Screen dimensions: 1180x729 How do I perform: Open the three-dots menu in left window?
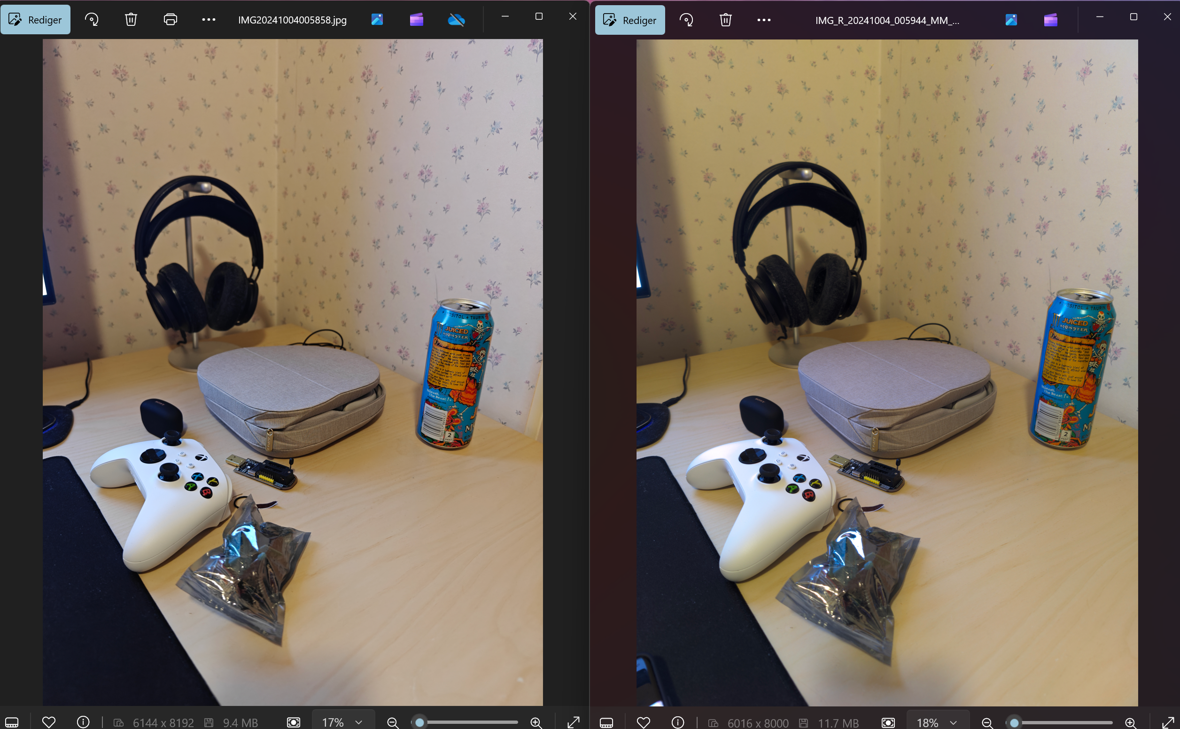tap(209, 20)
